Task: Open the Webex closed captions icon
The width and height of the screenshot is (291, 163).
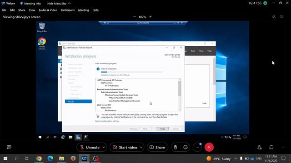Action: pyautogui.click(x=9, y=147)
